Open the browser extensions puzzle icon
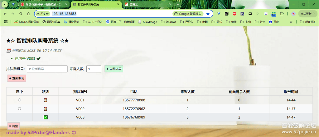Screen dimensions: 319x137 pos(282,14)
